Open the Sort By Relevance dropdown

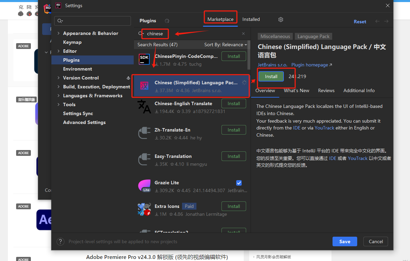(x=226, y=45)
